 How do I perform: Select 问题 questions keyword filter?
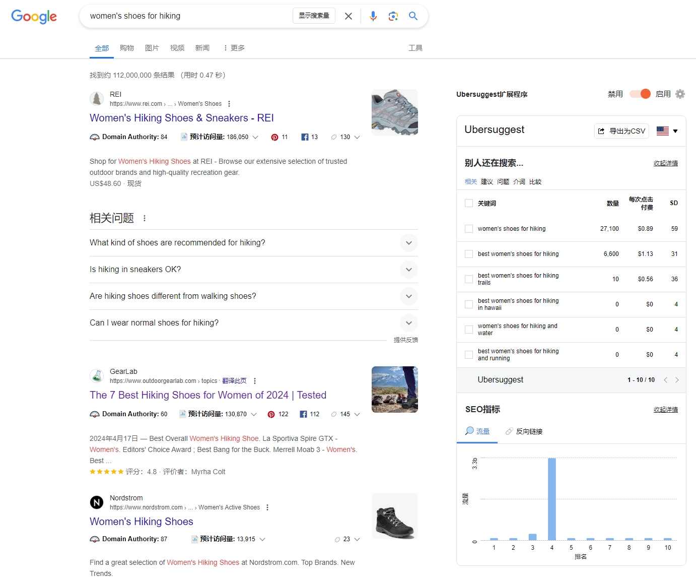(x=503, y=182)
